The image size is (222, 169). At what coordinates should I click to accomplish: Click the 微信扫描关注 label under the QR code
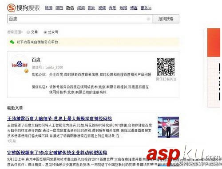click(166, 79)
